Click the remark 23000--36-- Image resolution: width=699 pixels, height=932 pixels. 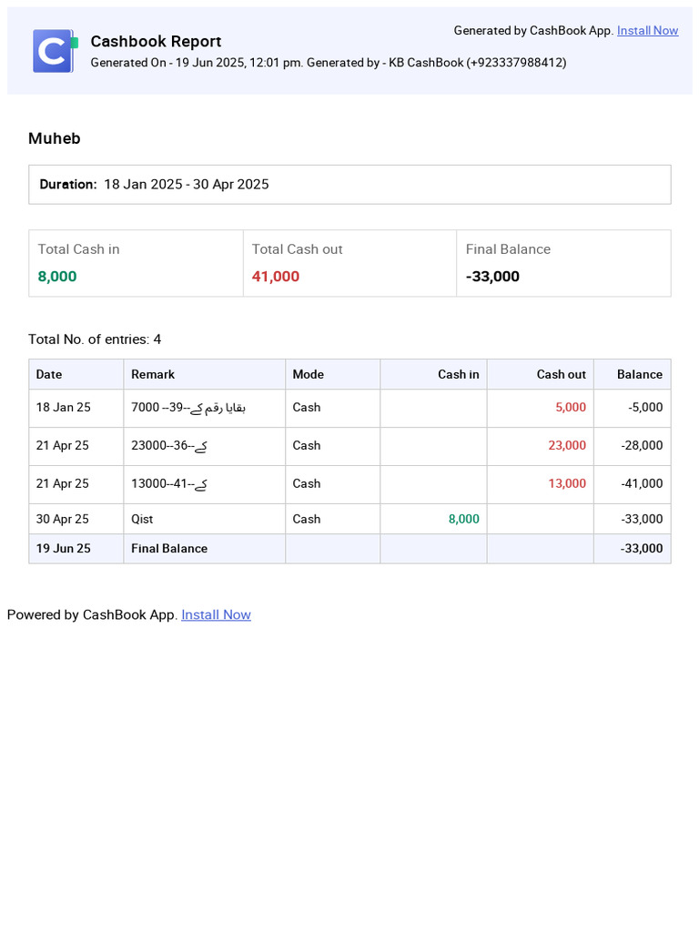(x=169, y=446)
